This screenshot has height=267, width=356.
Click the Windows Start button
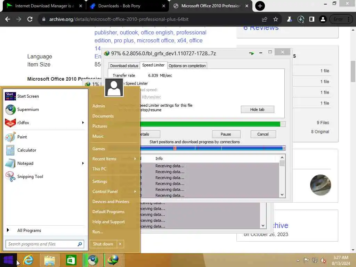(8, 260)
